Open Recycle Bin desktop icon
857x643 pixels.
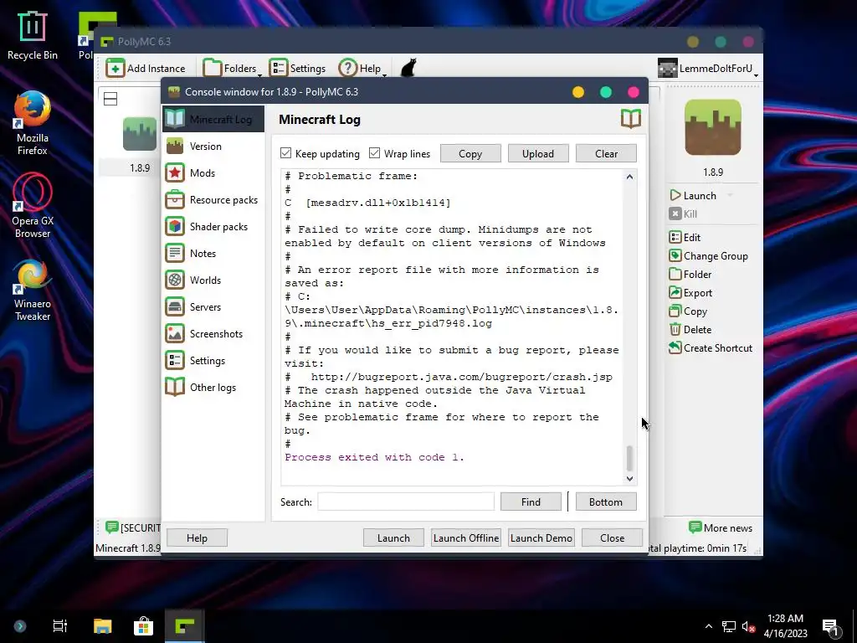click(33, 35)
